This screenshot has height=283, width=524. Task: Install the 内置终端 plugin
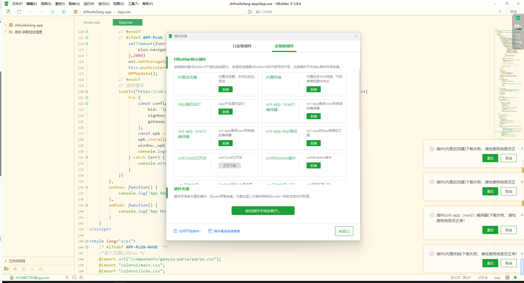314,89
